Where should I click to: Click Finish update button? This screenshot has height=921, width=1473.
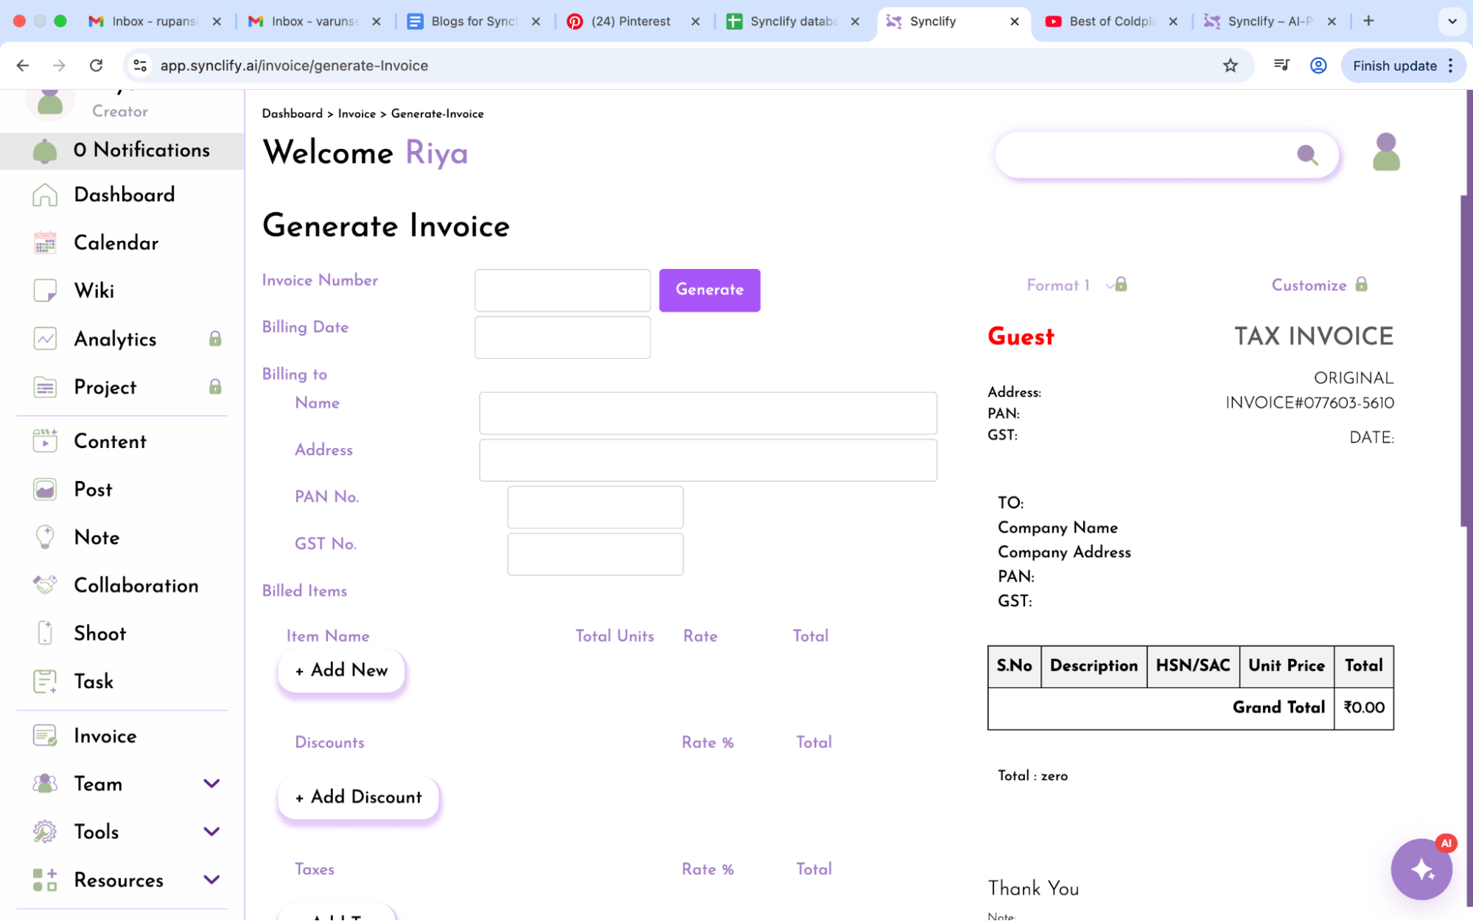[1394, 66]
